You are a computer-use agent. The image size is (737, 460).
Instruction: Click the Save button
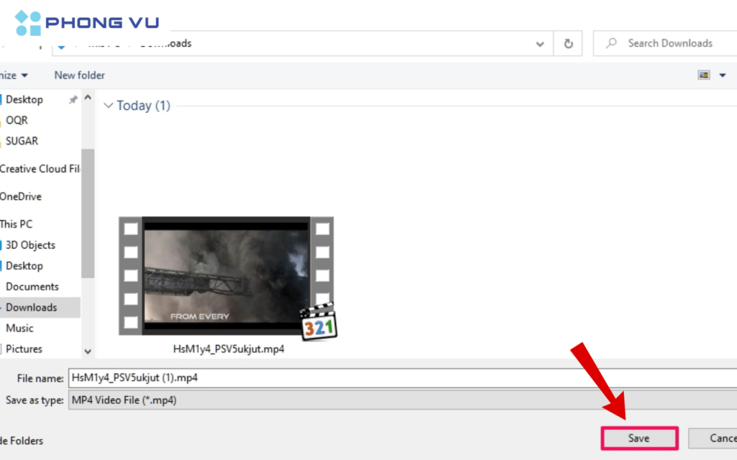(x=638, y=438)
